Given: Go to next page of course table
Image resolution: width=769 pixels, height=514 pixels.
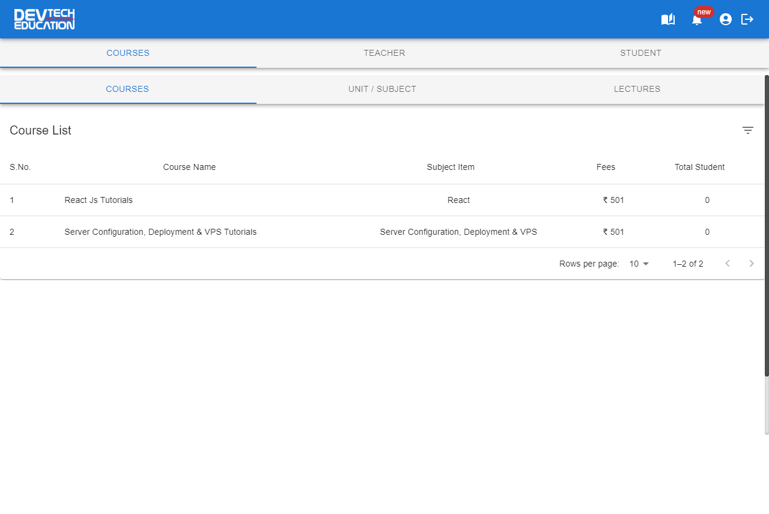Looking at the screenshot, I should (x=752, y=264).
